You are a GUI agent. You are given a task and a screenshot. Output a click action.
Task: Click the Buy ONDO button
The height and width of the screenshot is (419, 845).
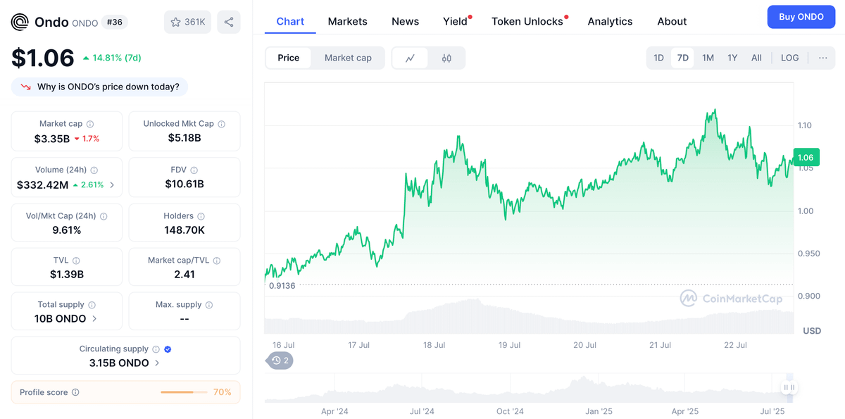(x=801, y=16)
